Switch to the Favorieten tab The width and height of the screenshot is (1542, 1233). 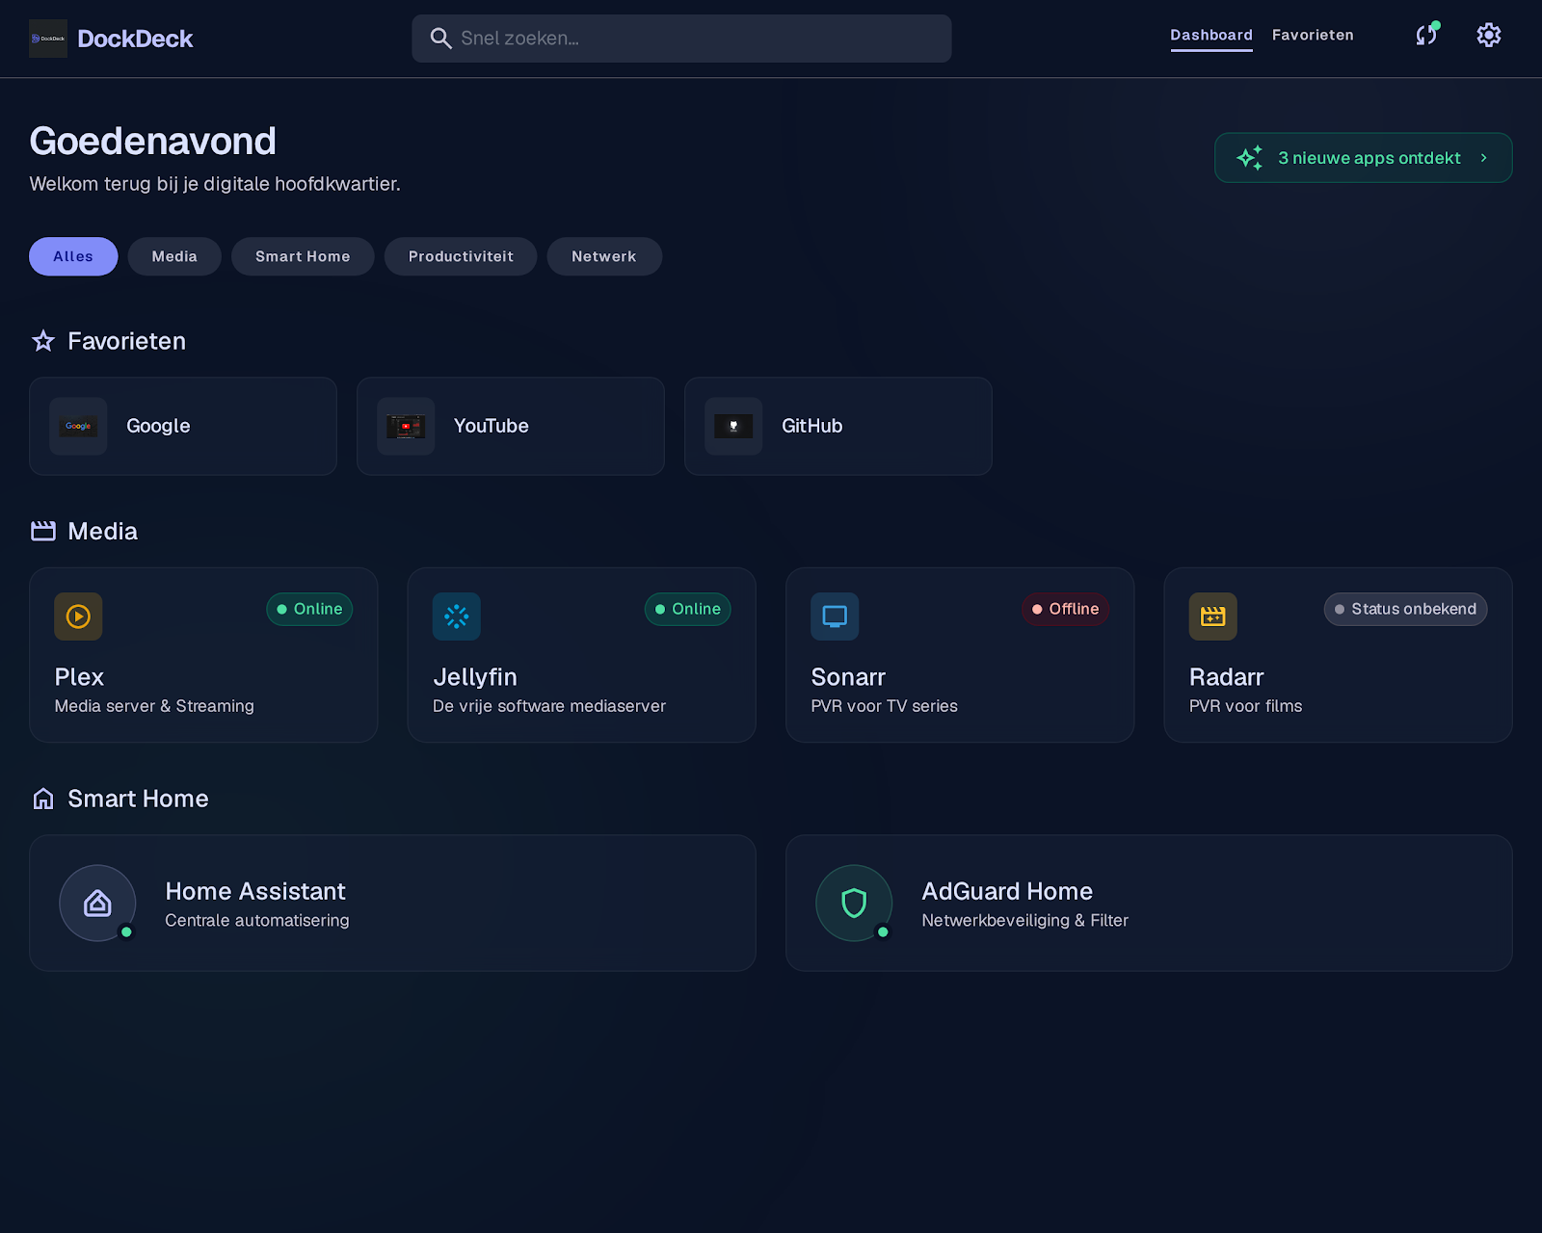coord(1313,36)
